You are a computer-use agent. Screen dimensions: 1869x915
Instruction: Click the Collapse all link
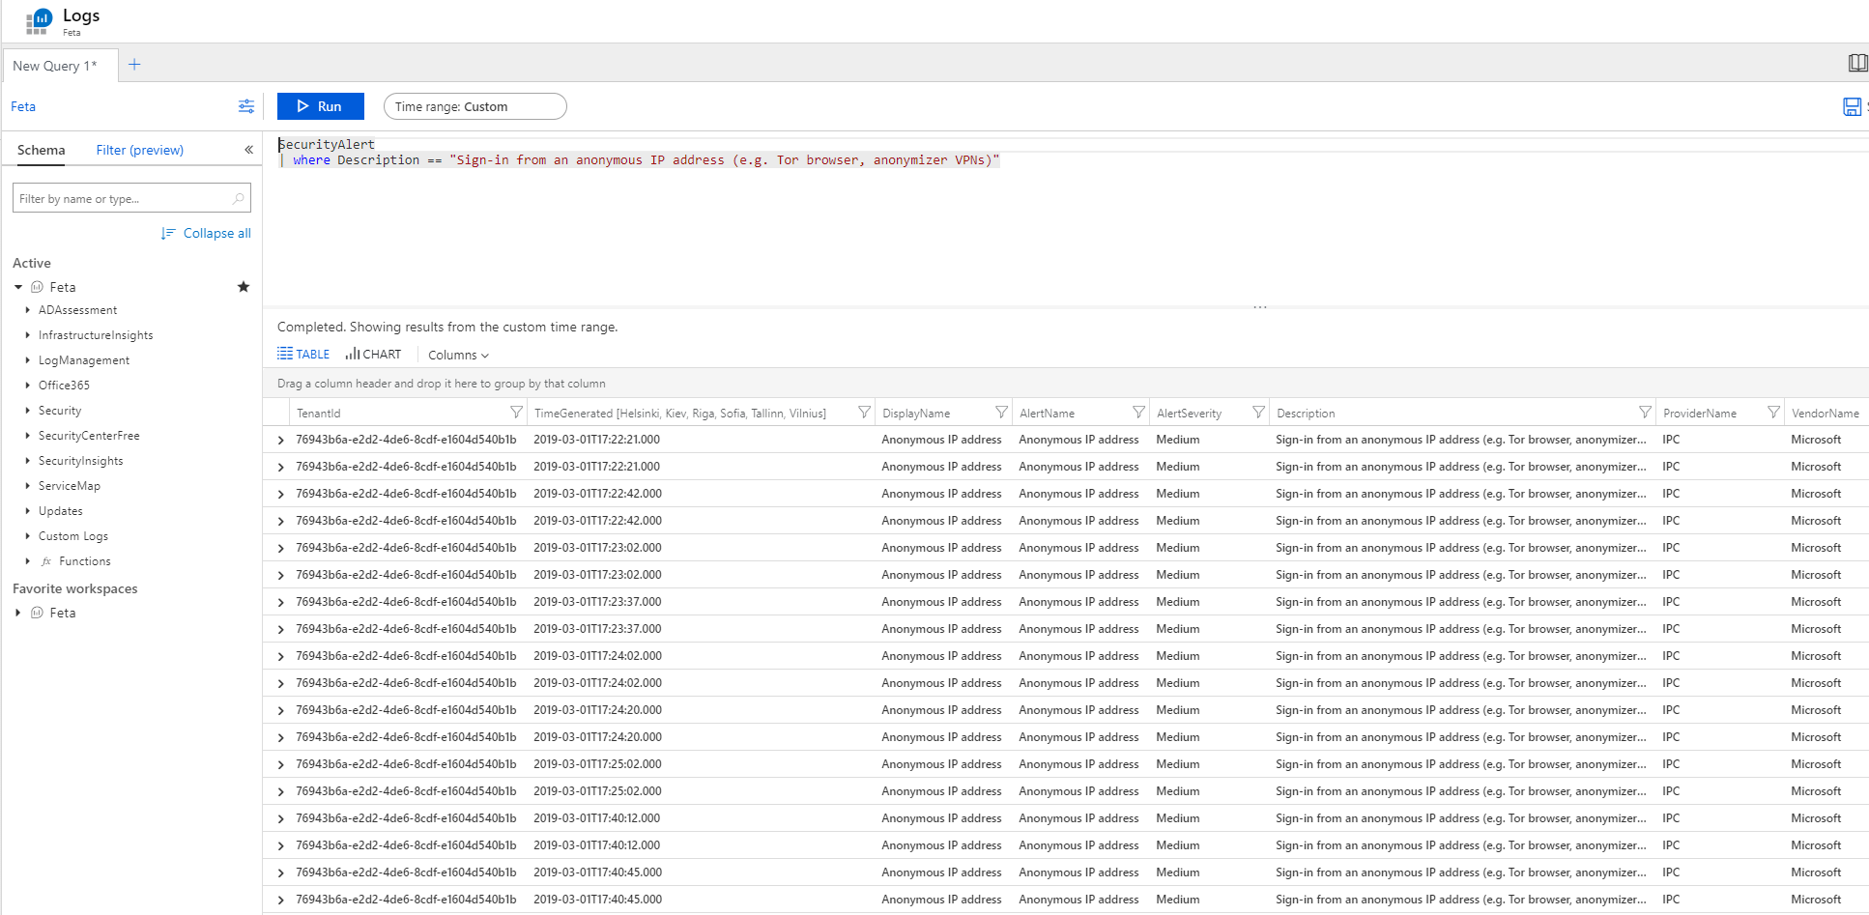tap(206, 233)
